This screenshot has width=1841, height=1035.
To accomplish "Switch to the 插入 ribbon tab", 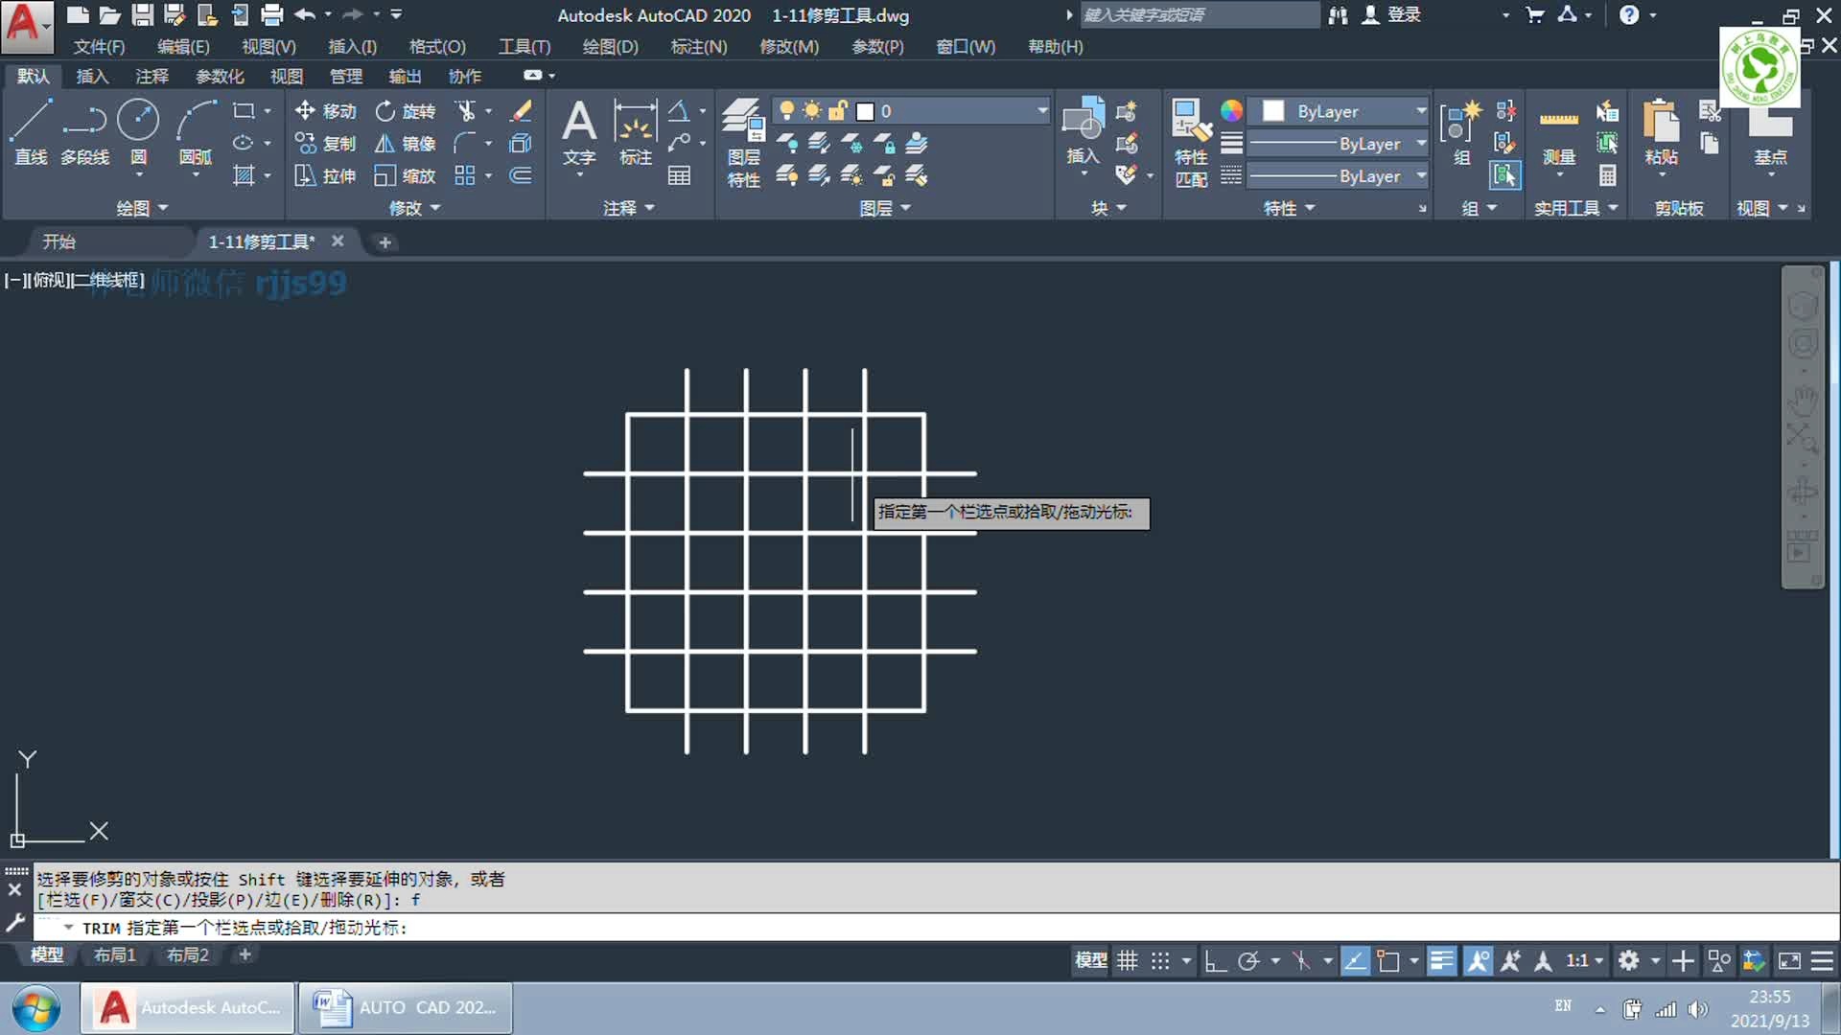I will coord(92,76).
